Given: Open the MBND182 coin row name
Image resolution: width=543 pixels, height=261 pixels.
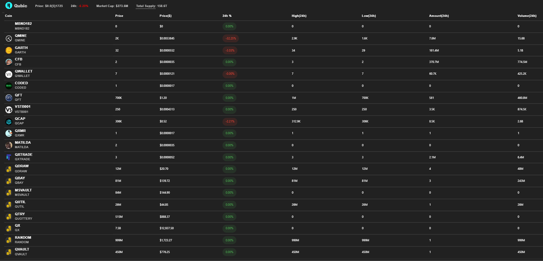Looking at the screenshot, I should pyautogui.click(x=23, y=23).
